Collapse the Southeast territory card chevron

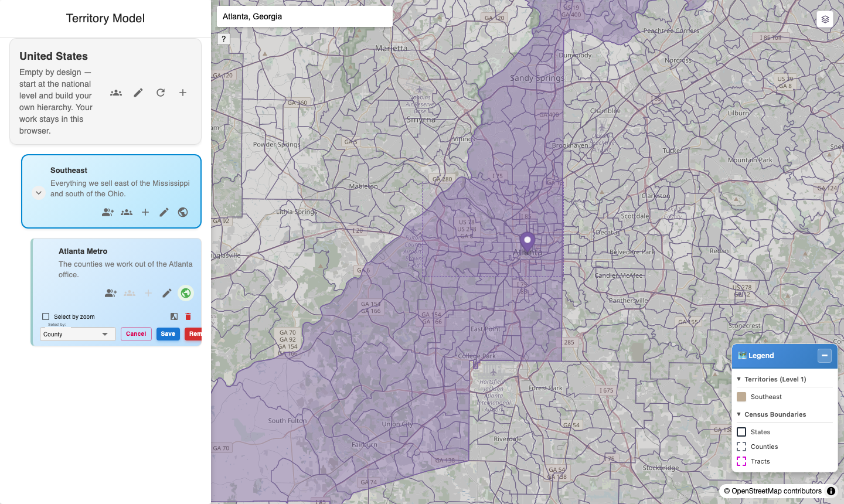coord(39,192)
